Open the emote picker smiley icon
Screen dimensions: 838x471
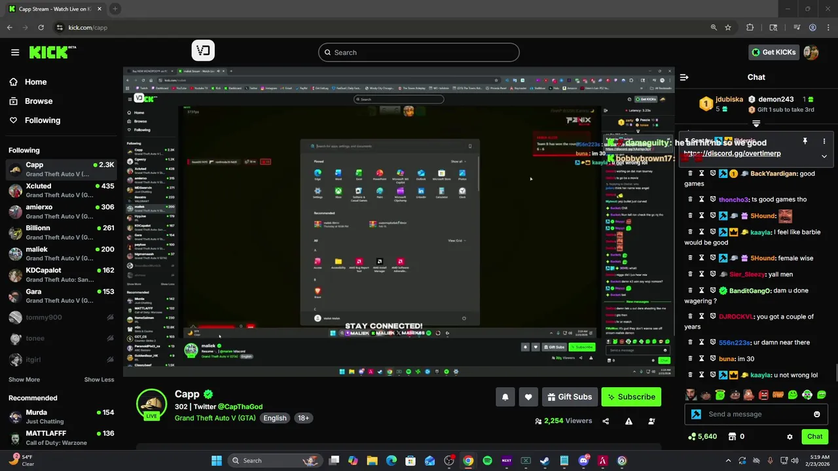[x=817, y=414]
